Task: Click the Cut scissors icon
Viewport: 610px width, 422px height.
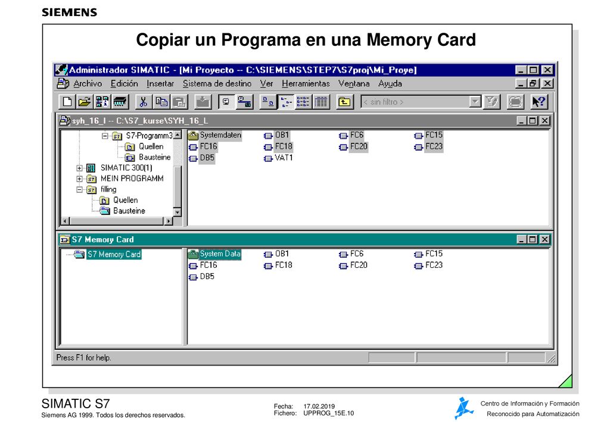Action: pos(144,102)
